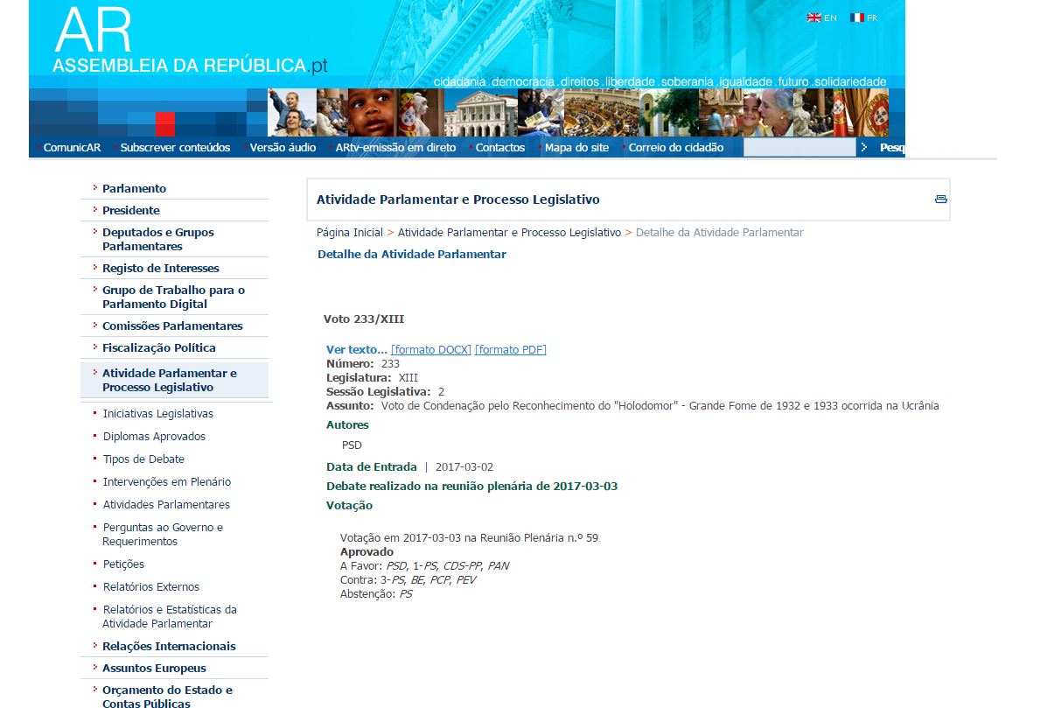Viewport: 1040px width, 708px height.
Task: Switch language via the UK flag
Action: [x=813, y=18]
